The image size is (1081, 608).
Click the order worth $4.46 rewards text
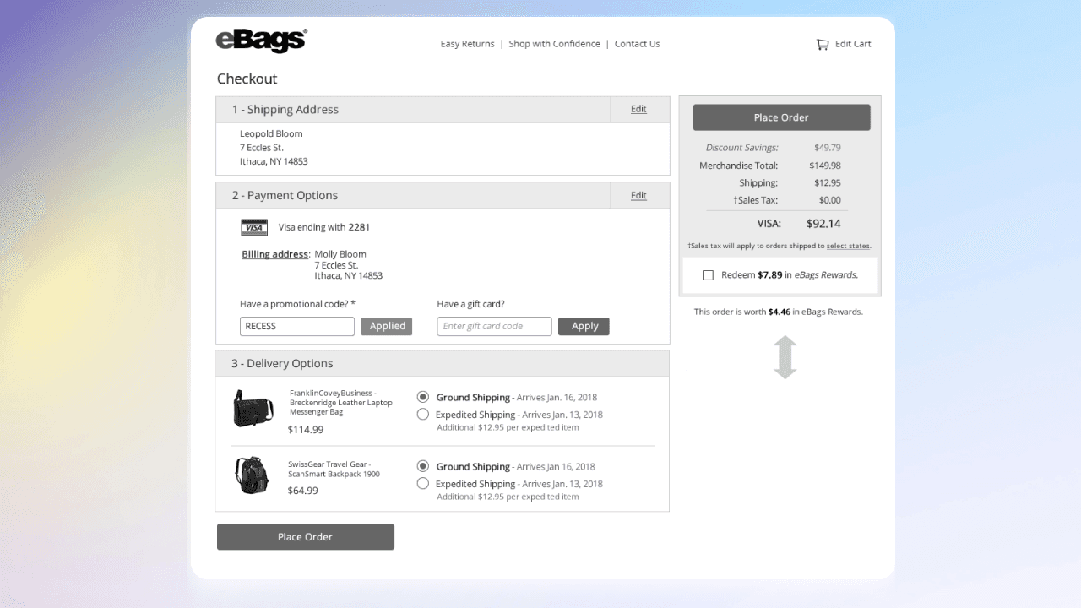coord(779,312)
